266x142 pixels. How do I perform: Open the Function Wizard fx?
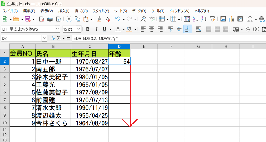click(53, 38)
